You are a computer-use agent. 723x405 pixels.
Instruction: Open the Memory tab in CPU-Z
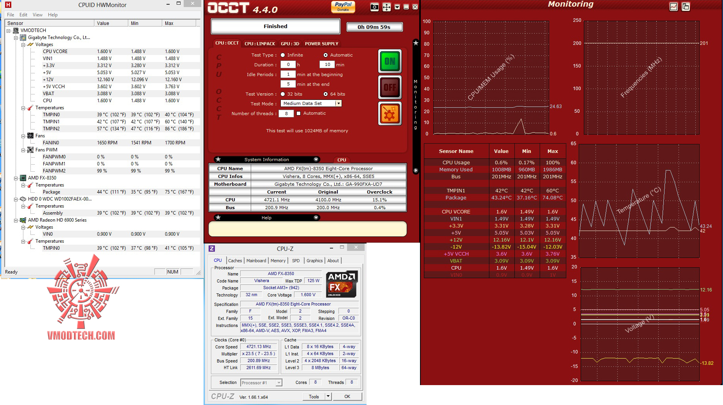(x=278, y=261)
